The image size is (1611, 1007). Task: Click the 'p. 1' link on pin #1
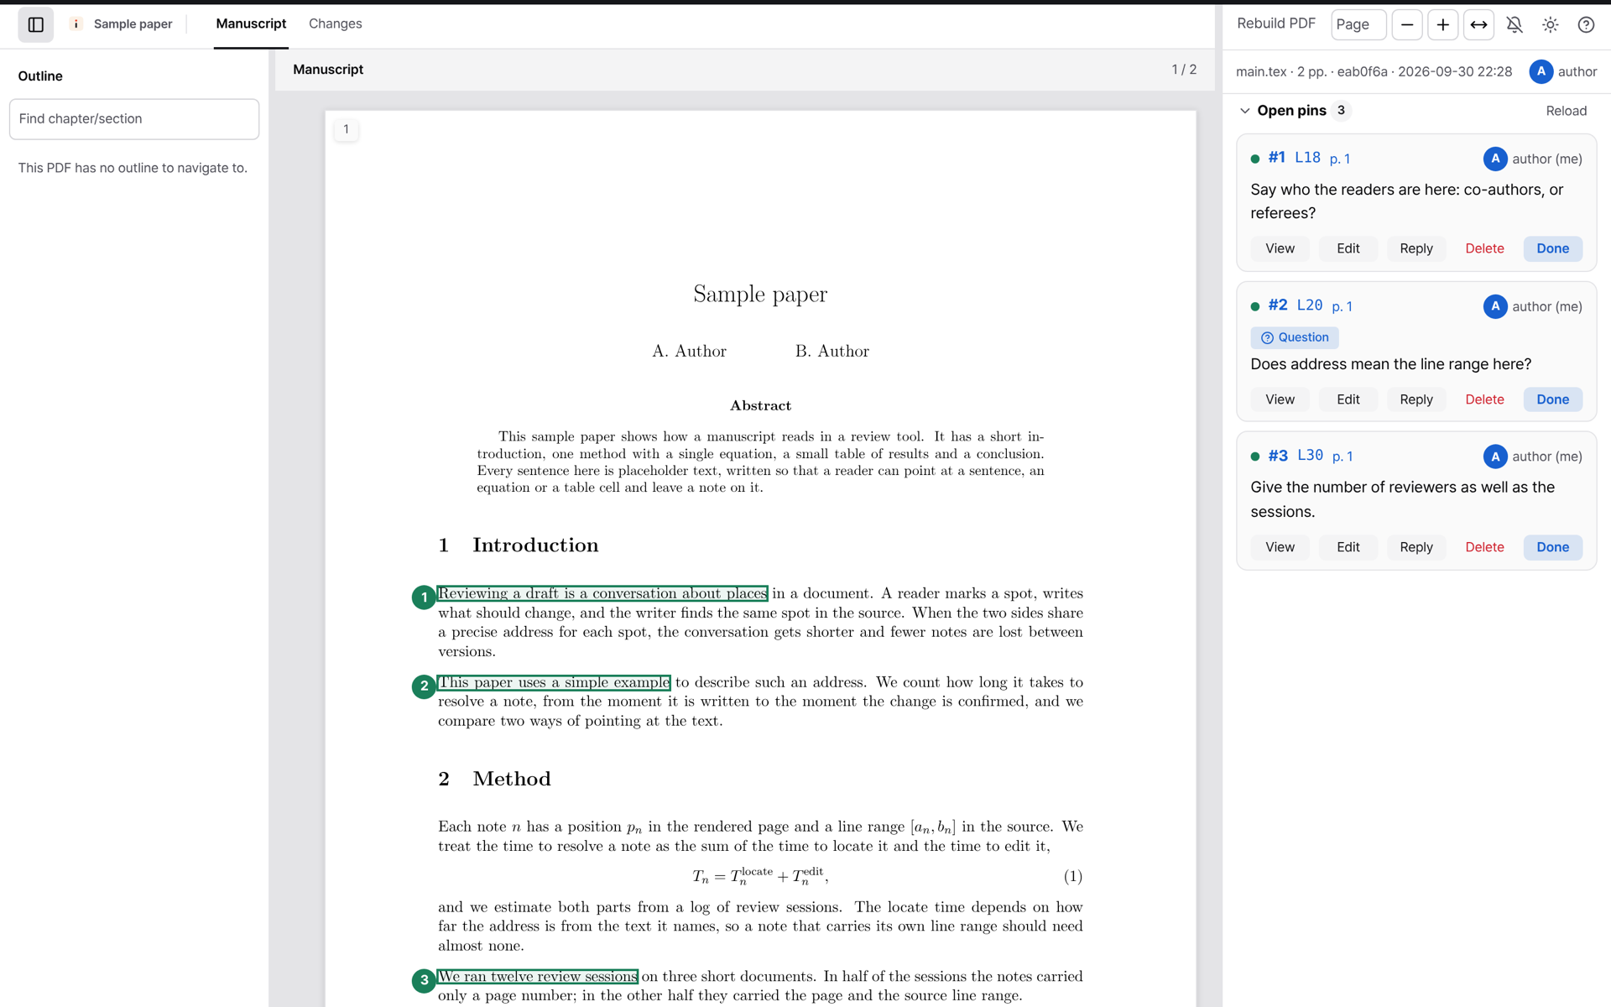click(1340, 159)
